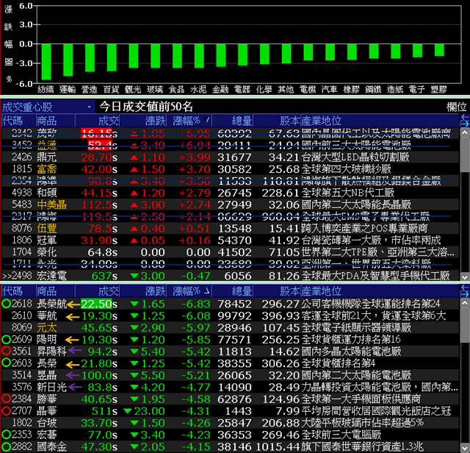Viewport: 470px width, 453px height.
Task: Sort upper table by 總量 column header
Action: click(232, 121)
